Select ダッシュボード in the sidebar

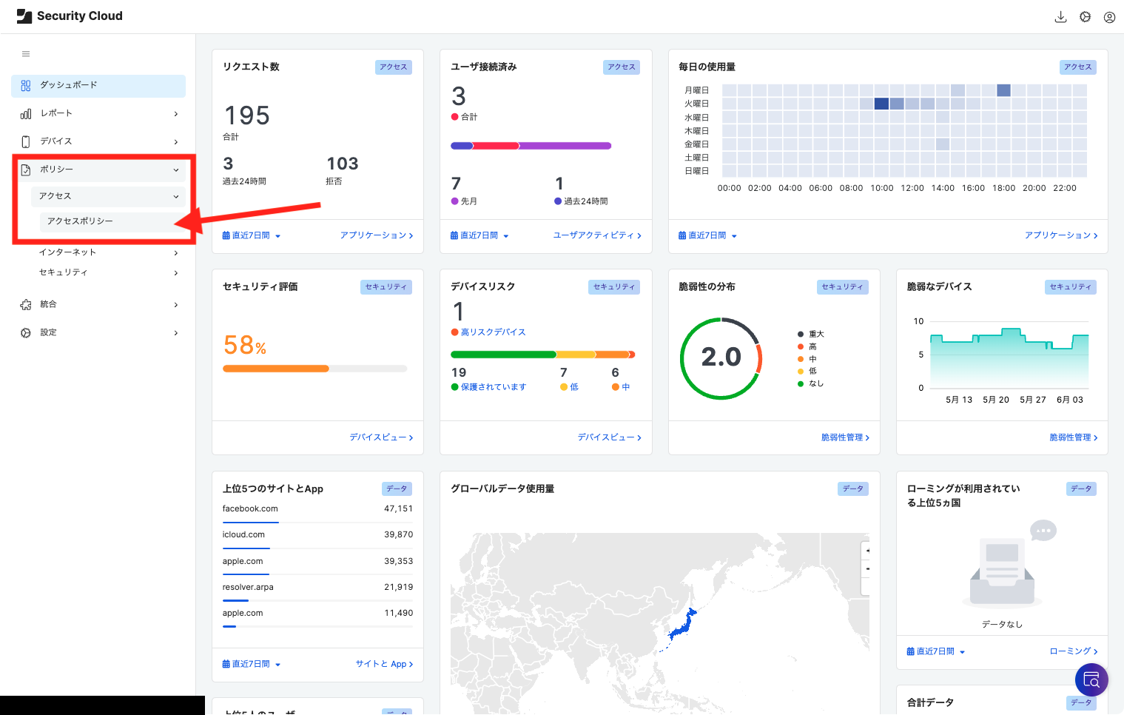98,86
